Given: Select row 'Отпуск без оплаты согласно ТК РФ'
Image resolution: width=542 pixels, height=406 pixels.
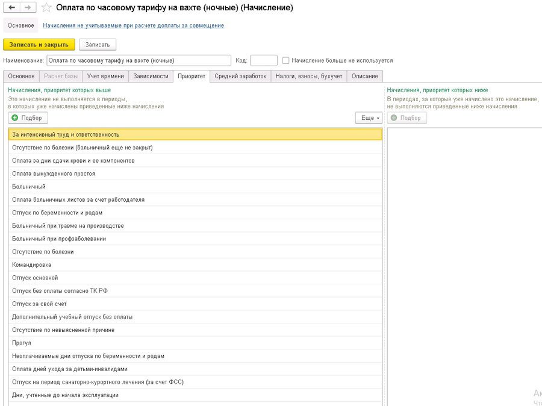Looking at the screenshot, I should (x=195, y=291).
